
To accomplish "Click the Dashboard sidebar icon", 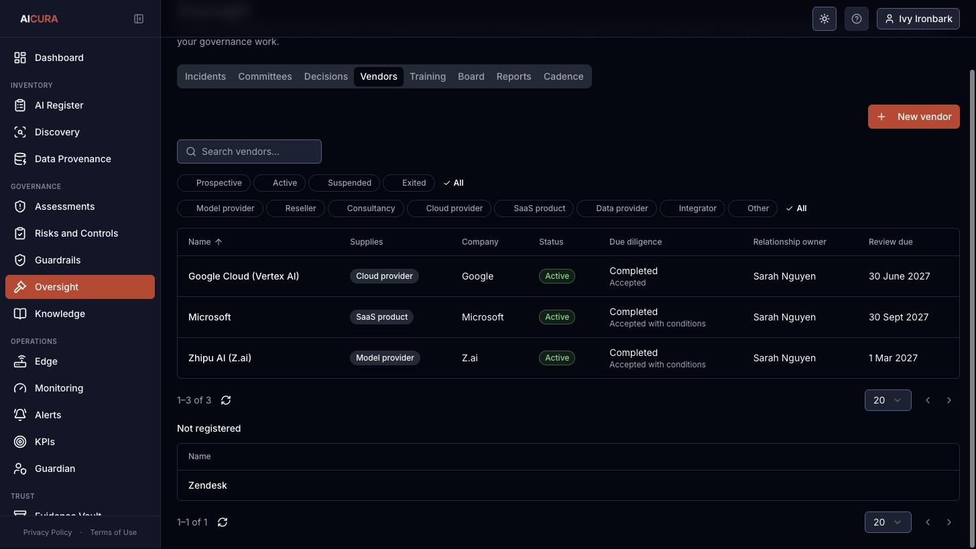I will click(20, 58).
